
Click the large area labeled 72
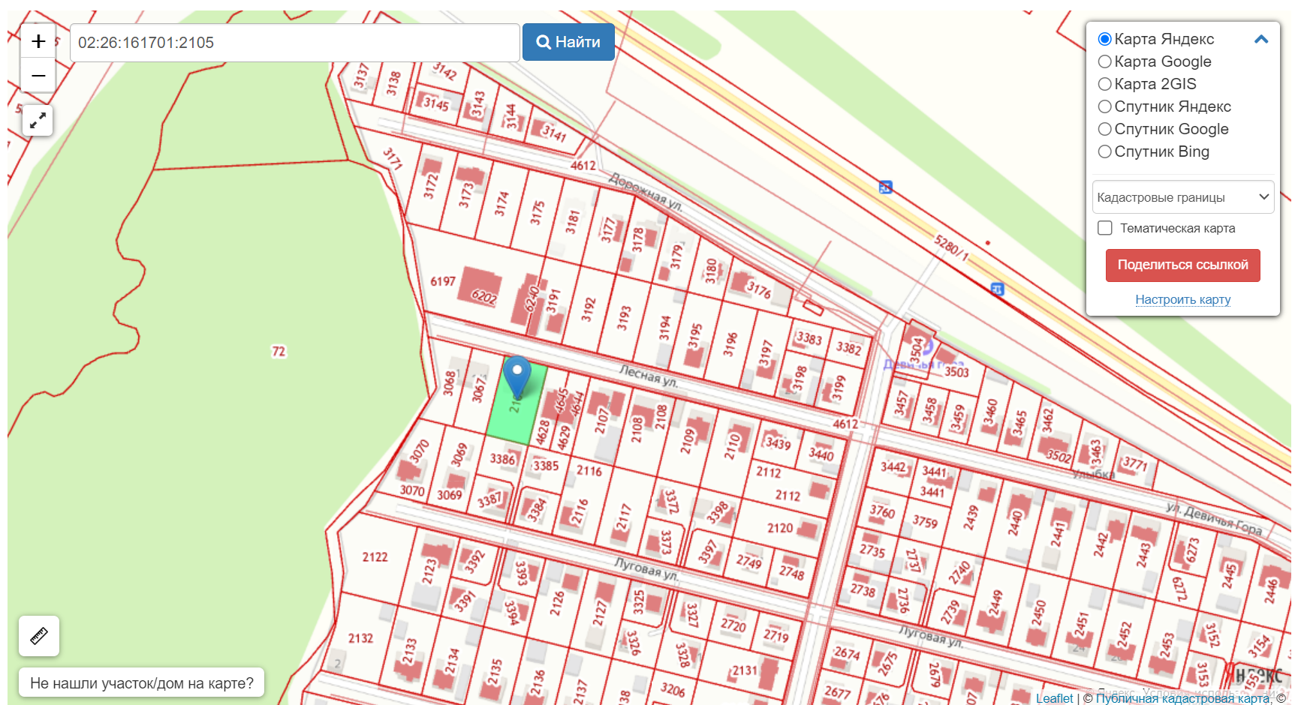[279, 351]
